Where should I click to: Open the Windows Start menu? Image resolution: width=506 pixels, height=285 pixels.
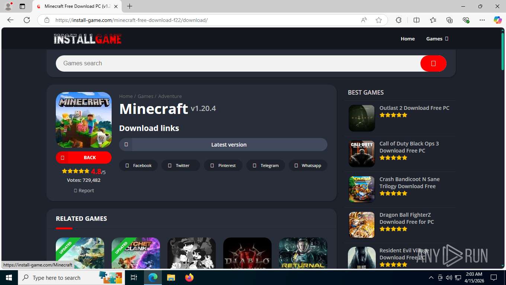tap(9, 278)
